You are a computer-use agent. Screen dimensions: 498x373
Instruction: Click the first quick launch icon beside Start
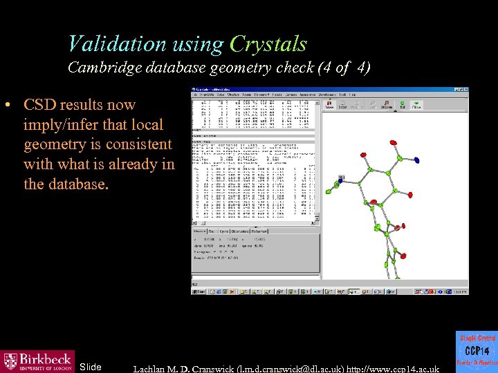click(x=212, y=291)
